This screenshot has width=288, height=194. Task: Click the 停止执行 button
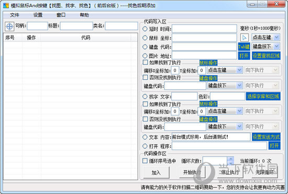point(230,173)
